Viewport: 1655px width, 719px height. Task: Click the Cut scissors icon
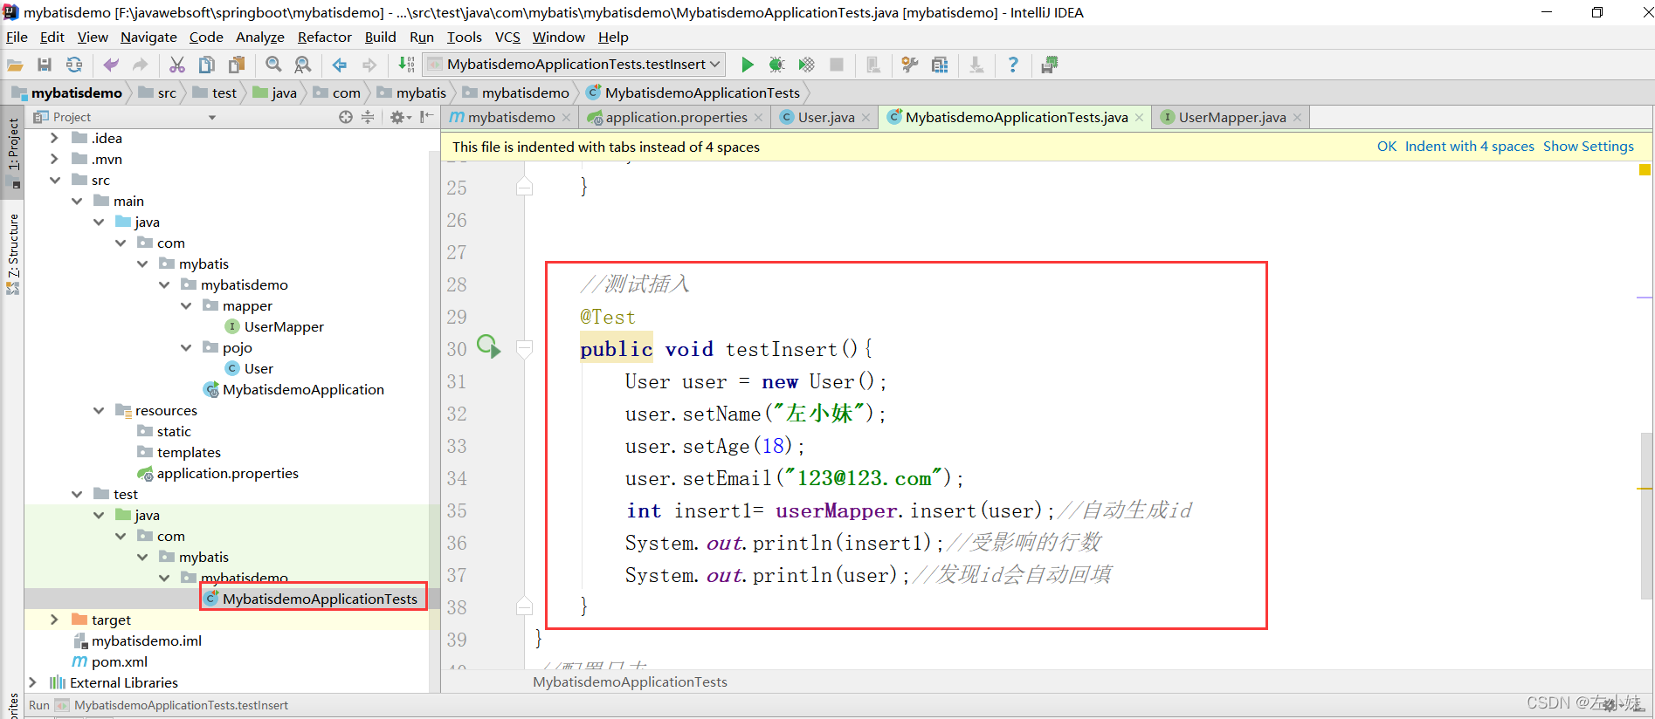pyautogui.click(x=177, y=65)
